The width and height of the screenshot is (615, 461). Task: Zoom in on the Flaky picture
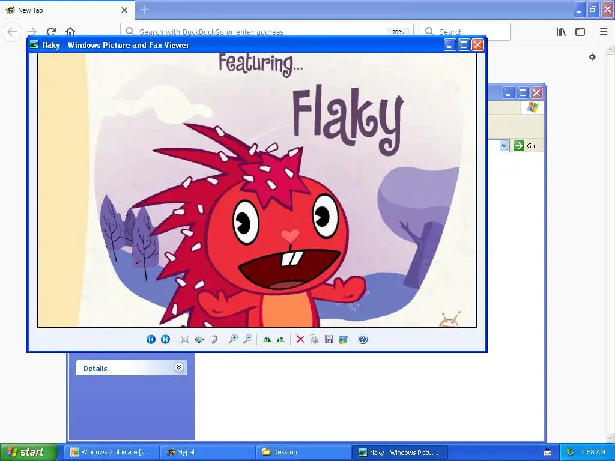(233, 340)
